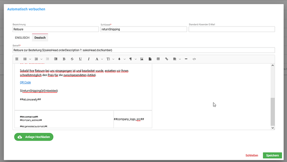Insert an ordered numbered list
Viewport: 287px width, 162px height.
[36, 59]
